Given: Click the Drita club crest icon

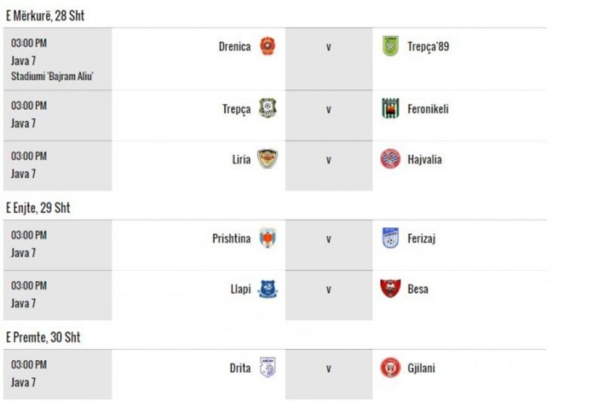Looking at the screenshot, I should click(x=267, y=368).
